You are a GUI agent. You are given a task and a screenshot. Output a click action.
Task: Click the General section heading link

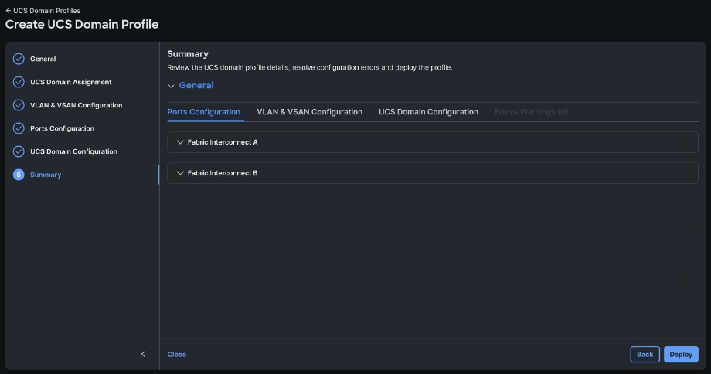tap(196, 85)
